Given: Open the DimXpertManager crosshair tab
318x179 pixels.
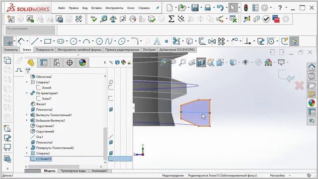Looking at the screenshot, I should point(70,63).
